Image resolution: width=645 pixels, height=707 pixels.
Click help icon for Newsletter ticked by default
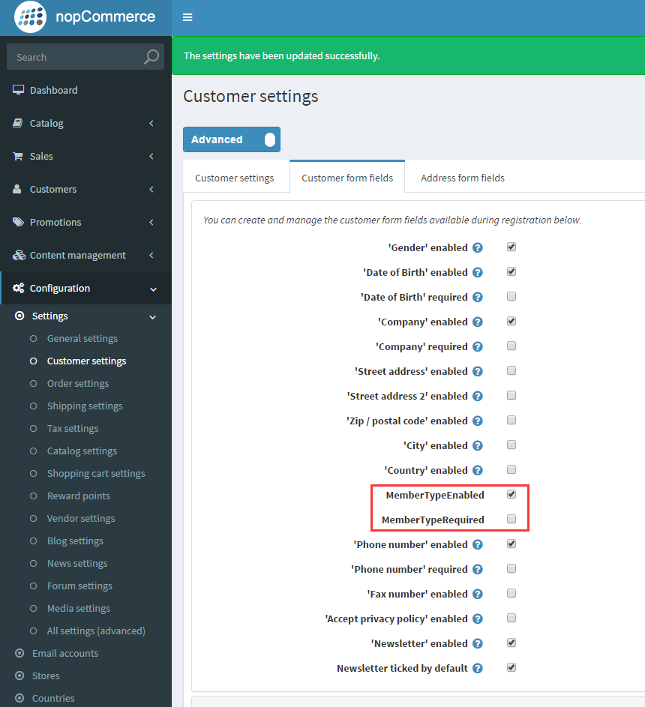(478, 668)
